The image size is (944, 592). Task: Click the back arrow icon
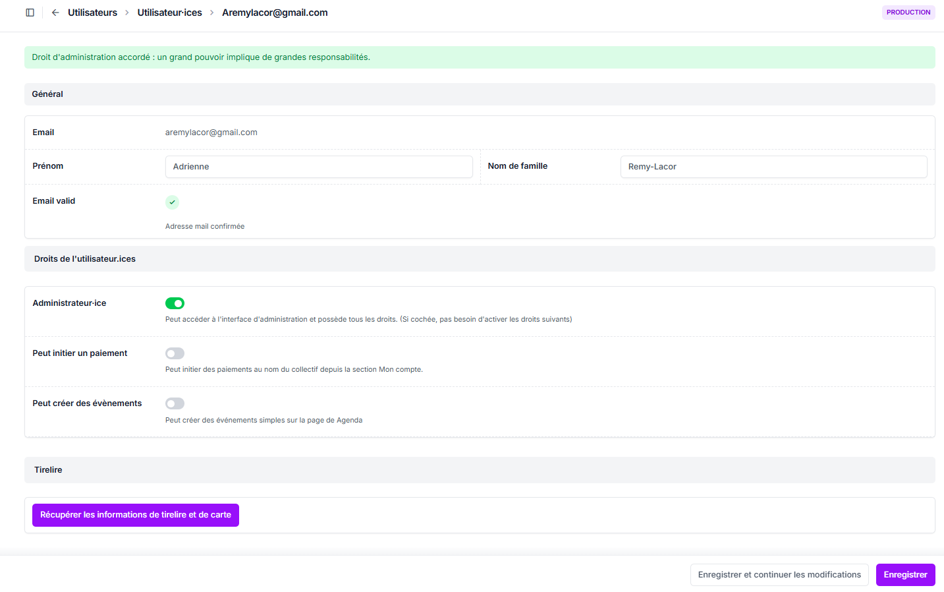pos(55,13)
